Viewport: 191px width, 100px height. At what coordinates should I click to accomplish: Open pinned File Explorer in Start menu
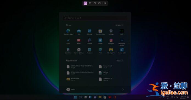(x=111, y=51)
